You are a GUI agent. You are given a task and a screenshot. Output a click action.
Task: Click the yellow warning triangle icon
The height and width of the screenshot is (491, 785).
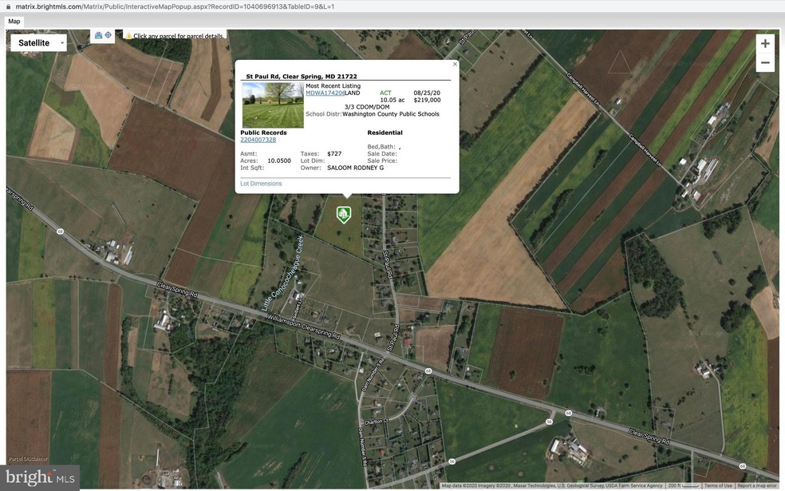pos(128,36)
